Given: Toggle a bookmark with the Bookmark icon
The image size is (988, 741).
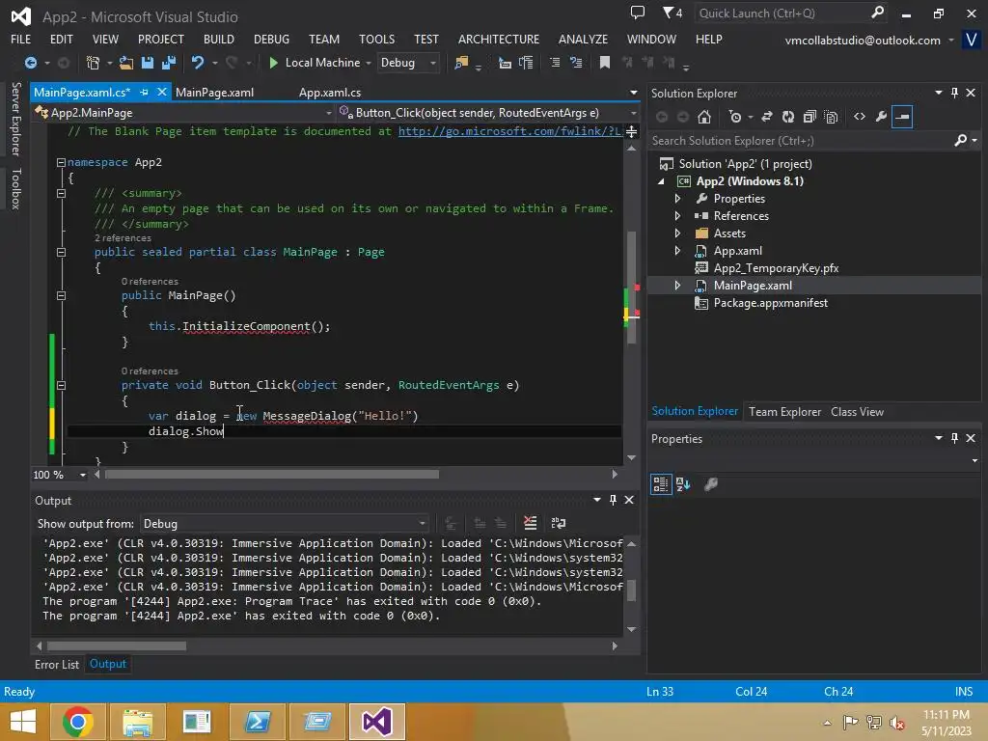Looking at the screenshot, I should (x=605, y=63).
